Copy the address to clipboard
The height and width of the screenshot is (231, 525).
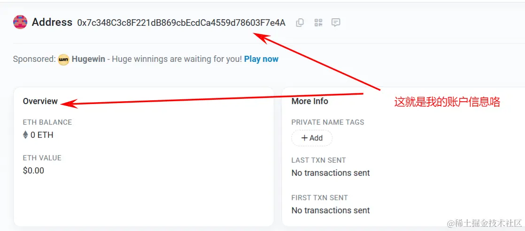pos(300,22)
